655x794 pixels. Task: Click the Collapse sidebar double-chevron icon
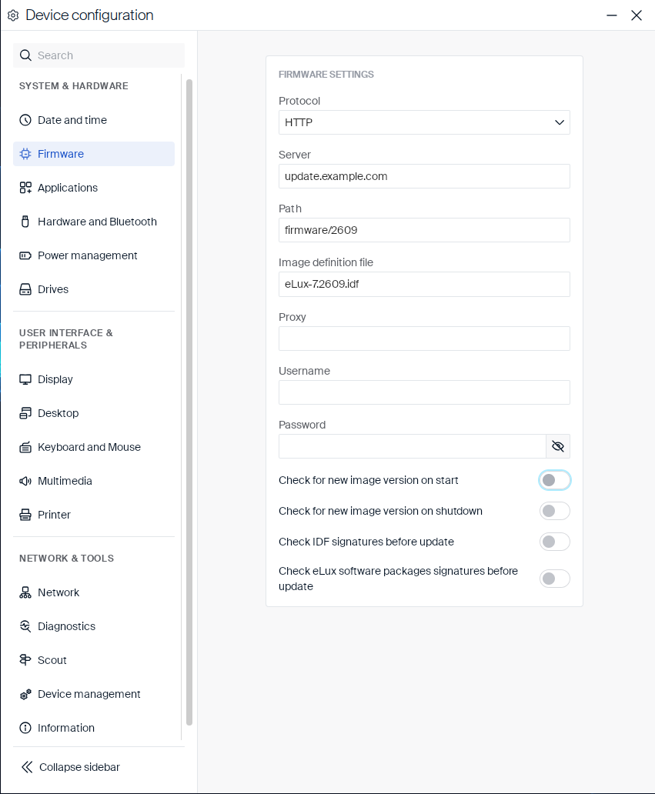click(x=27, y=767)
